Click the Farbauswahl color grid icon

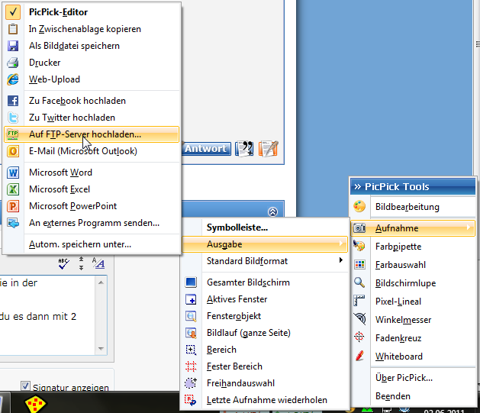pyautogui.click(x=359, y=264)
